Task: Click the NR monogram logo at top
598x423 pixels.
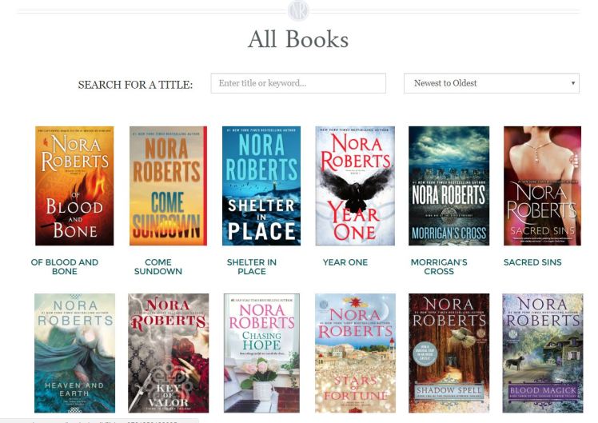Action: pyautogui.click(x=298, y=11)
